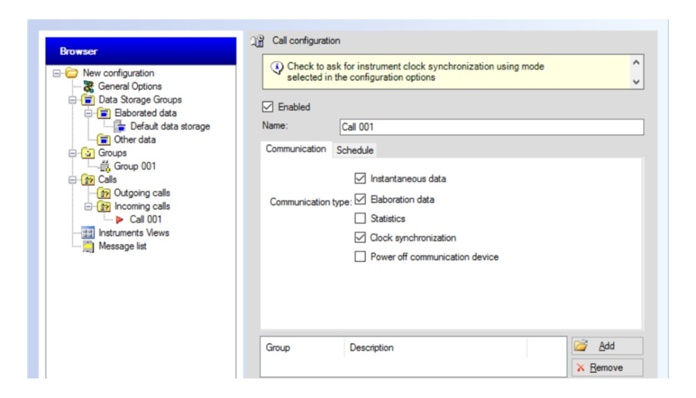Click the Name field containing Call 001
Screen dimensions: 696x398
pyautogui.click(x=491, y=127)
